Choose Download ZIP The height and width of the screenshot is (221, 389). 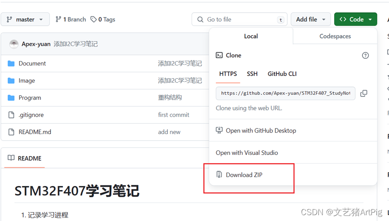coord(293,175)
